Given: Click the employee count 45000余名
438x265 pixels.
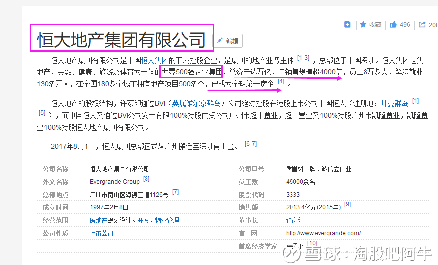Looking at the screenshot, I should pos(300,182).
